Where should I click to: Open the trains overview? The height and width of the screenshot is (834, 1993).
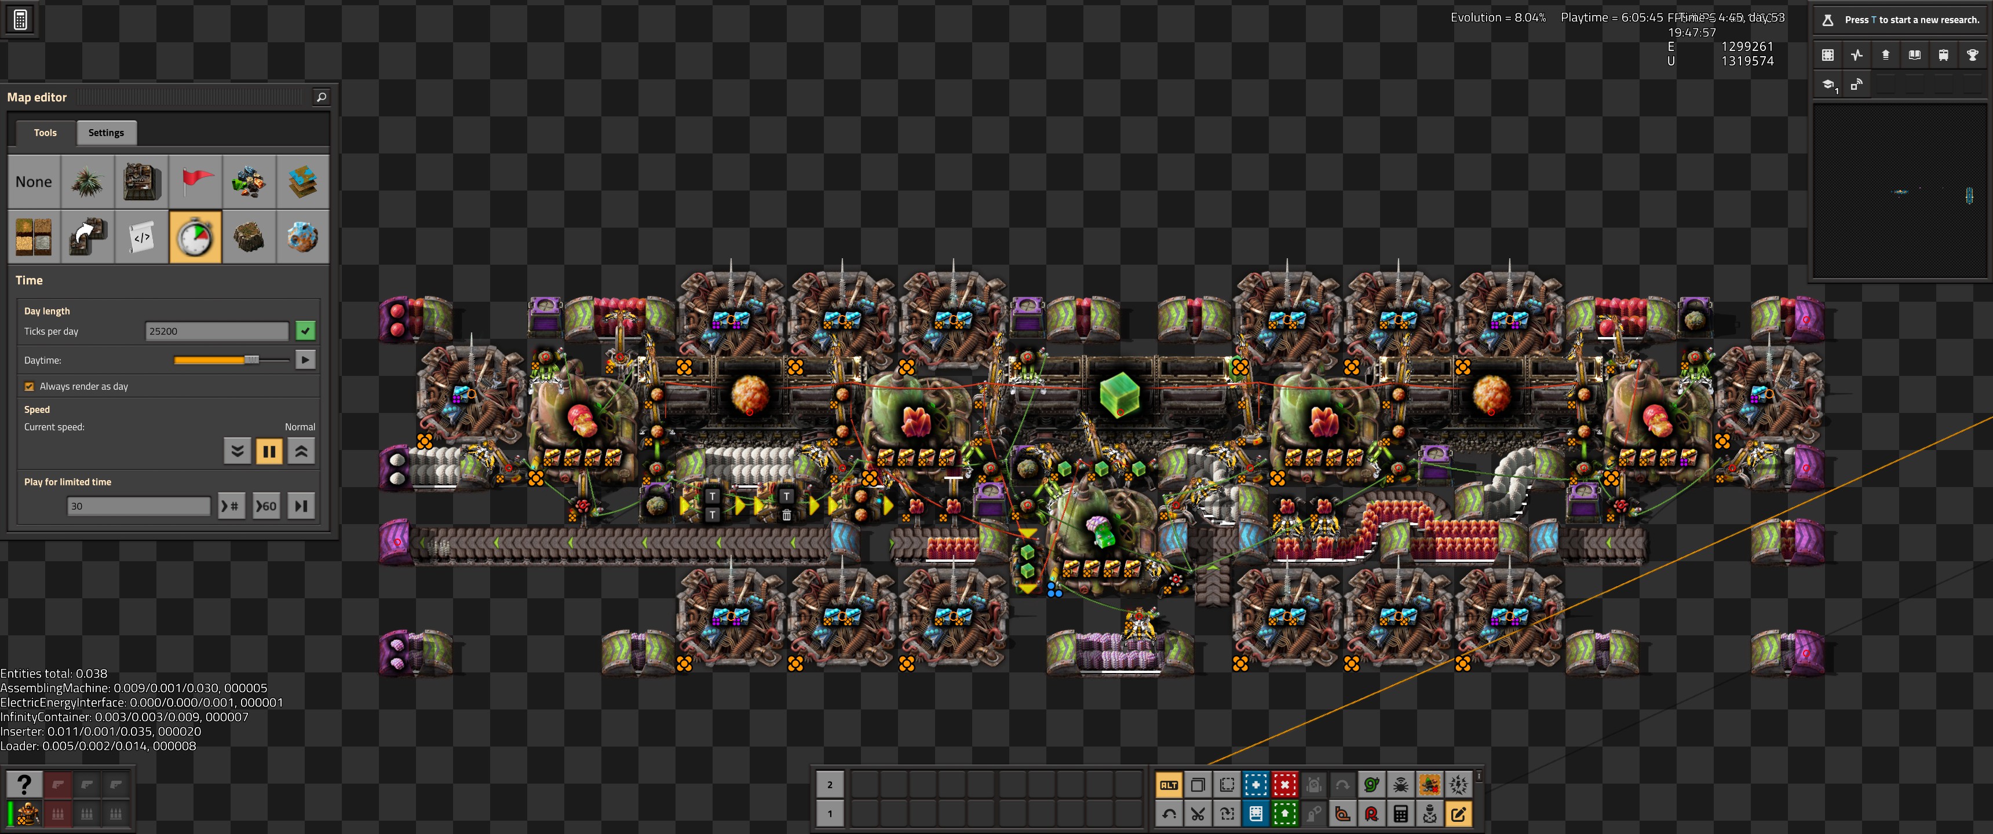tap(1944, 55)
